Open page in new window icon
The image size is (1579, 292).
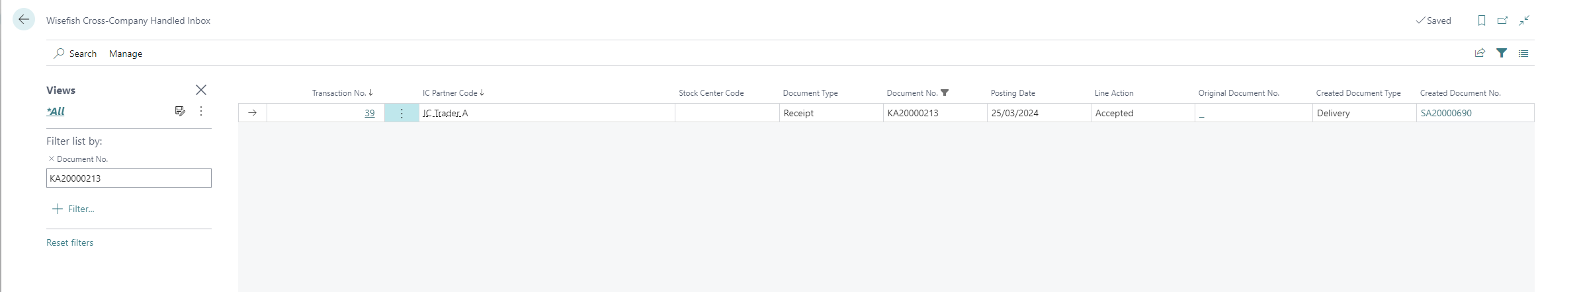point(1503,20)
